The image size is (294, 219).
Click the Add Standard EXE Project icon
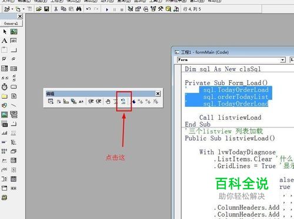pos(6,9)
